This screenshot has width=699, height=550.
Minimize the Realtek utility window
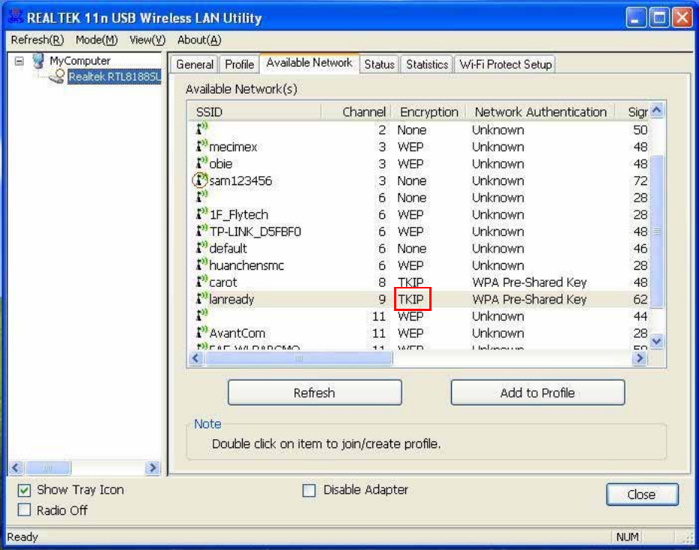tap(636, 18)
